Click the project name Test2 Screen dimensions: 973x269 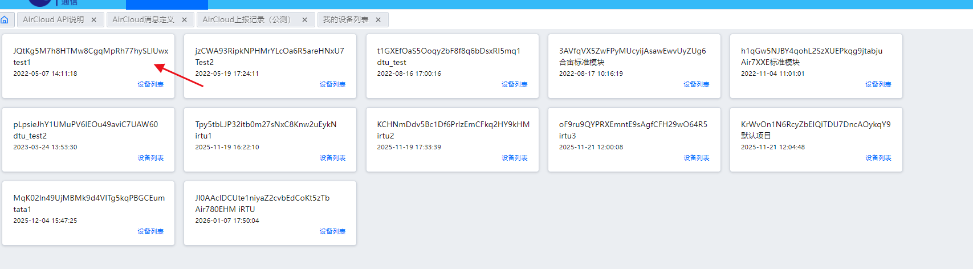tap(204, 62)
